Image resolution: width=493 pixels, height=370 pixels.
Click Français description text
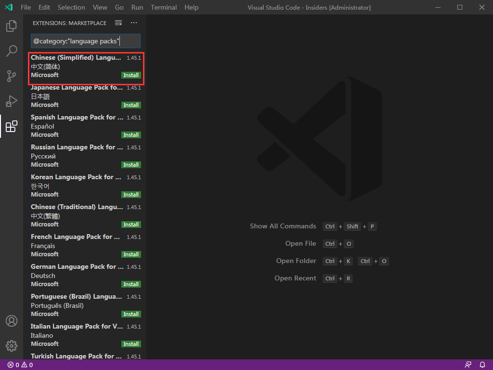tap(43, 246)
